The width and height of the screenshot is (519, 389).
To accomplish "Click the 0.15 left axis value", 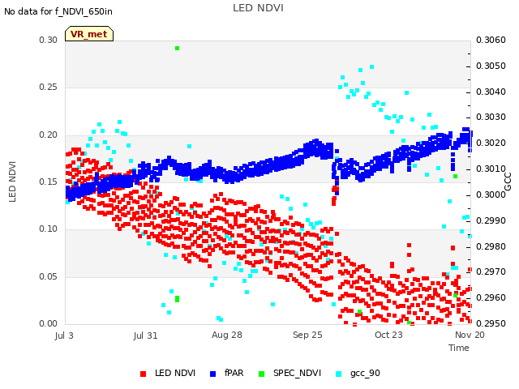I will 49,182.
